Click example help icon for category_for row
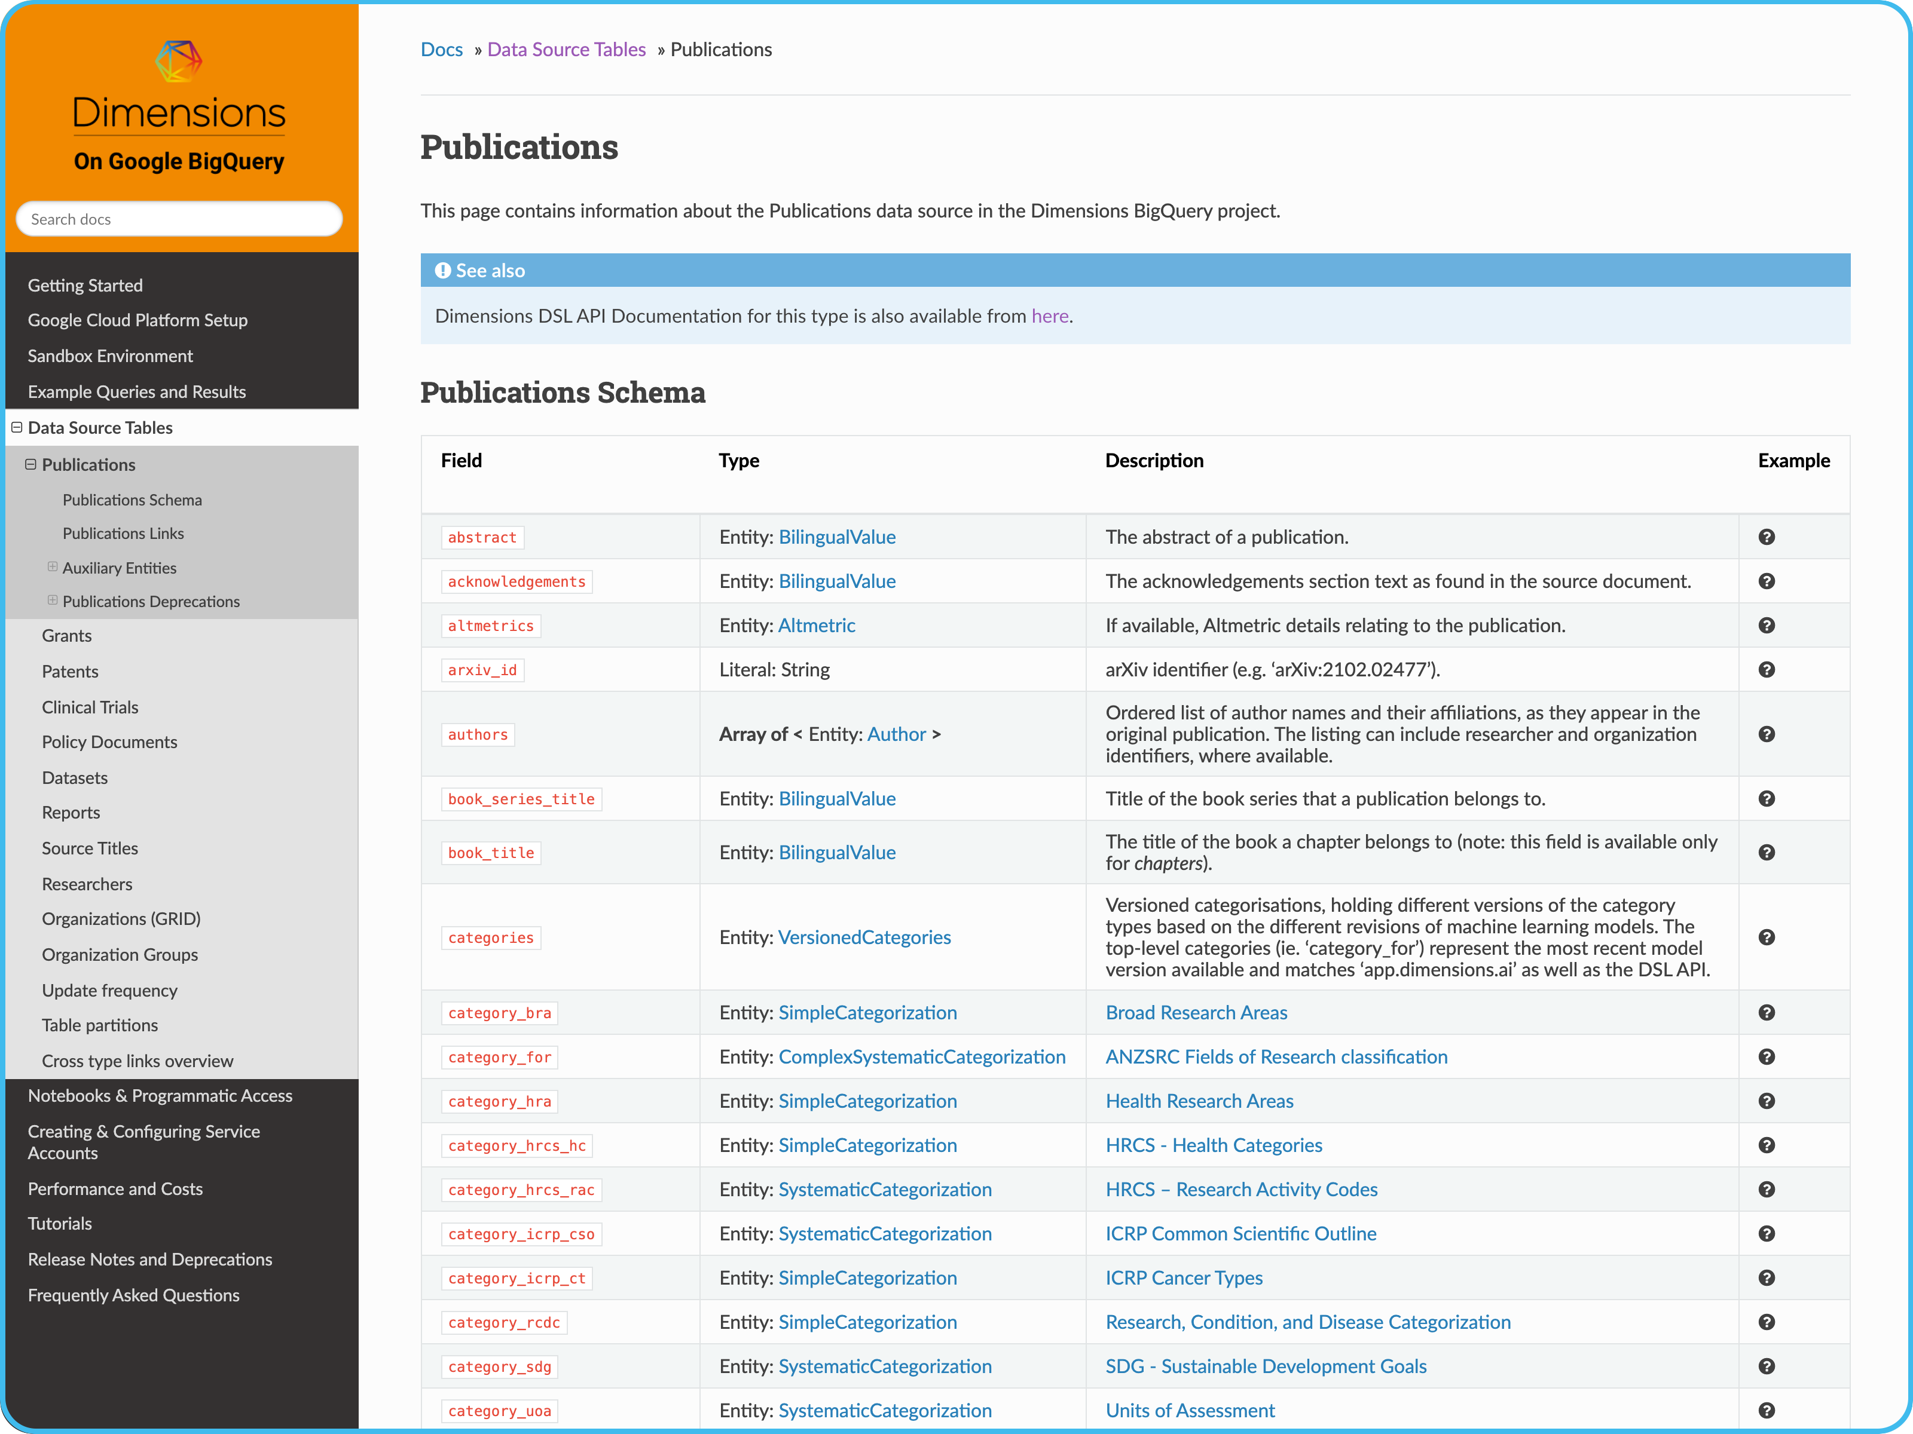The height and width of the screenshot is (1434, 1913). pos(1766,1056)
